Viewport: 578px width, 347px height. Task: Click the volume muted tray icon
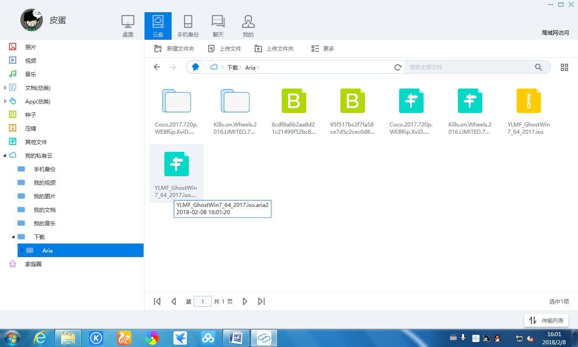pyautogui.click(x=531, y=338)
